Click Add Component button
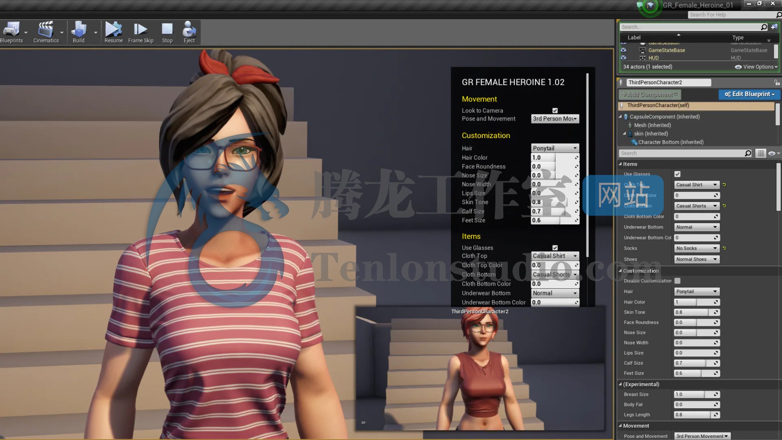Image resolution: width=782 pixels, height=440 pixels. (x=650, y=95)
